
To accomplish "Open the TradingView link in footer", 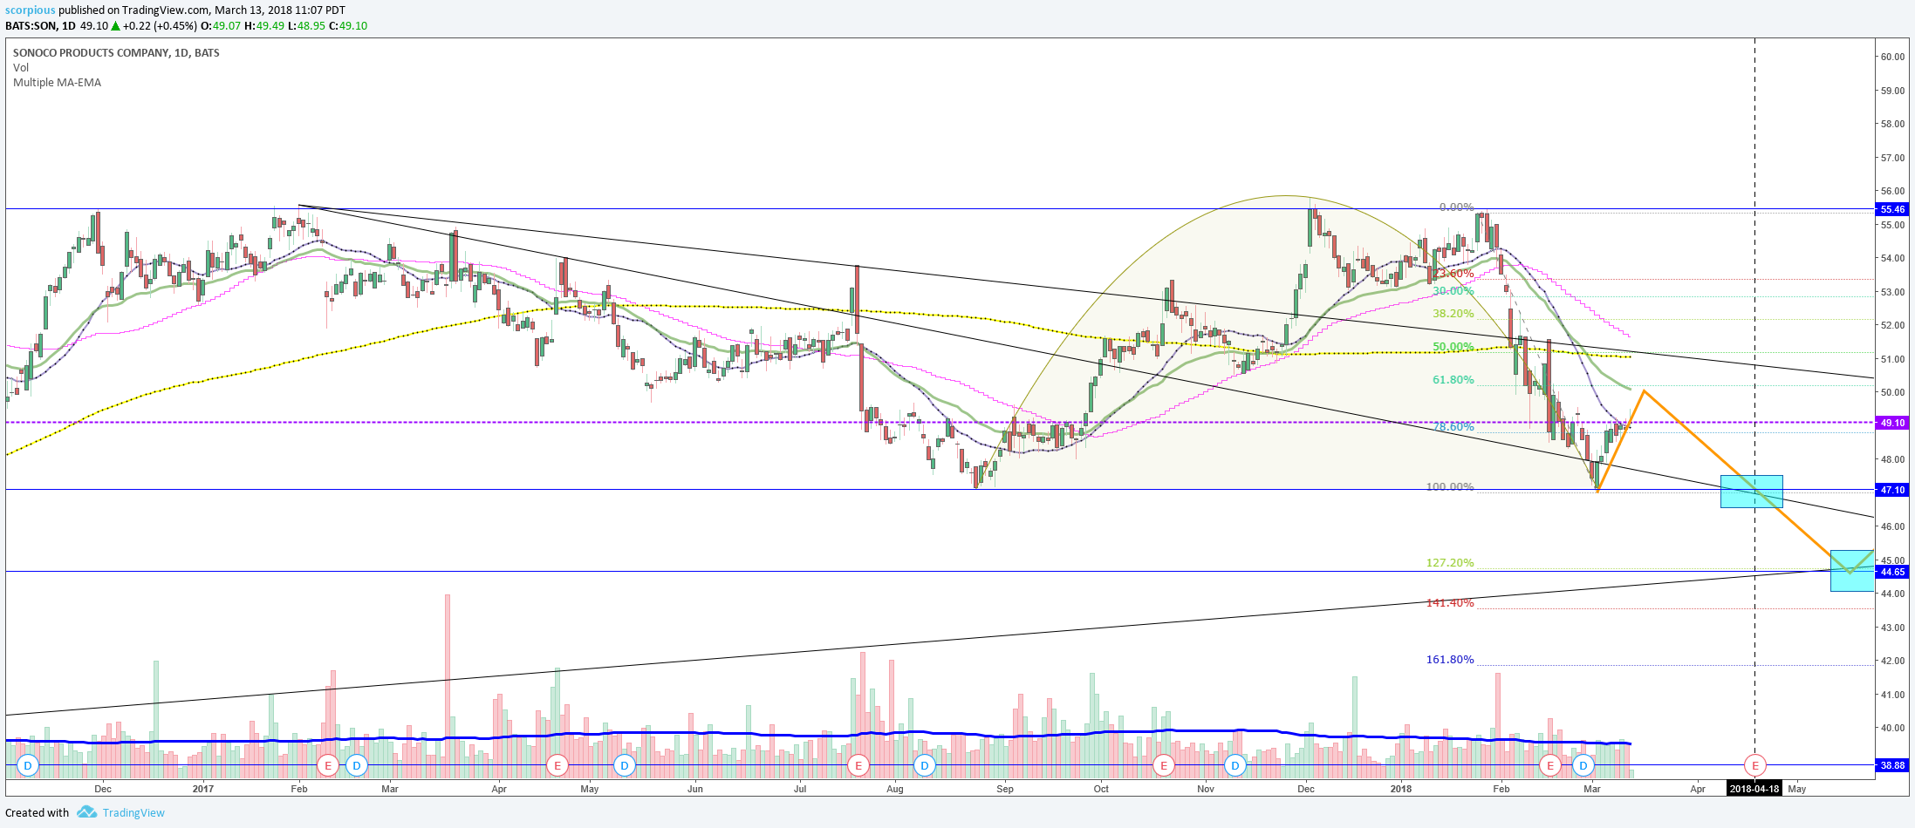I will [133, 812].
